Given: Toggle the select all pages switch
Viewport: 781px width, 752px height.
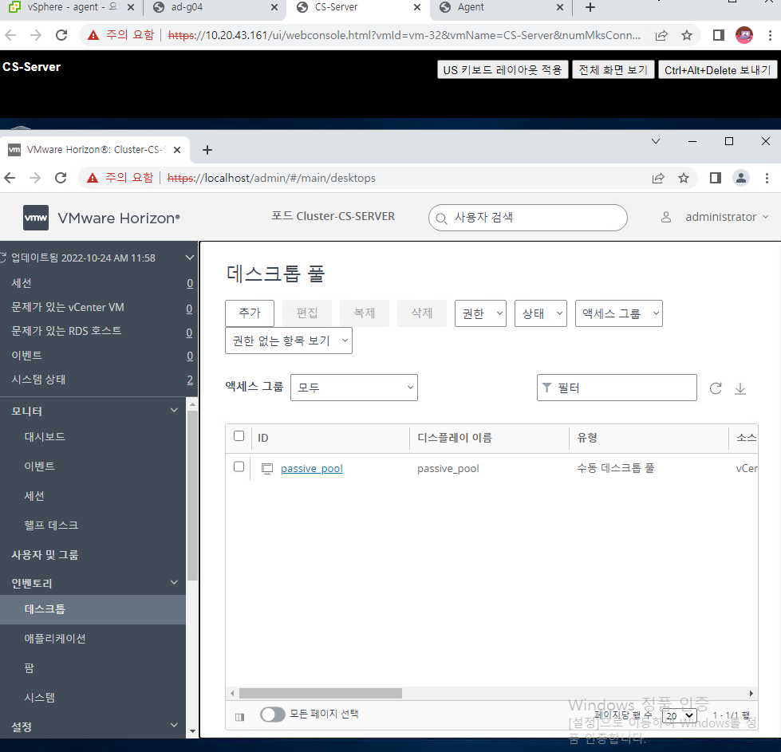Looking at the screenshot, I should click(x=273, y=715).
